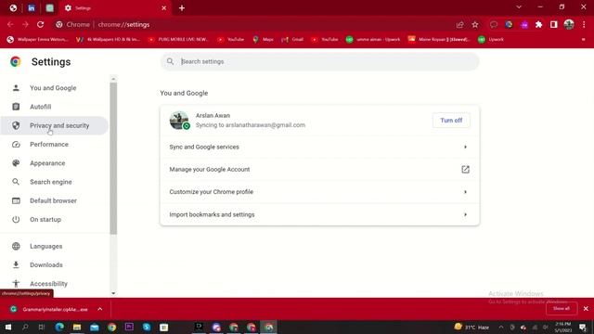Show more bookmarks overflow chevron
The image size is (594, 334).
[584, 39]
